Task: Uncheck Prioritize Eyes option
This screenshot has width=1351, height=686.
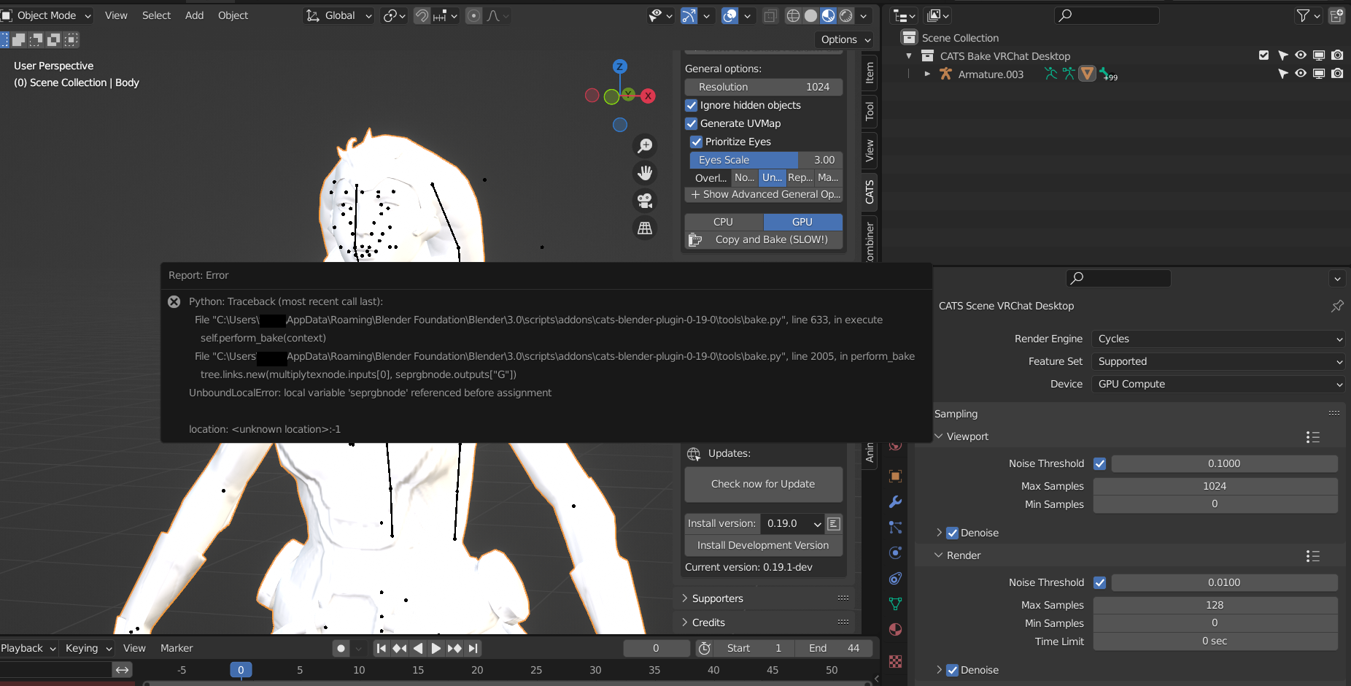Action: coord(697,142)
